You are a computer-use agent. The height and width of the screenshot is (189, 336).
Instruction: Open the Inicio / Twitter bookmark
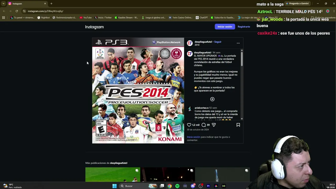pyautogui.click(x=103, y=18)
